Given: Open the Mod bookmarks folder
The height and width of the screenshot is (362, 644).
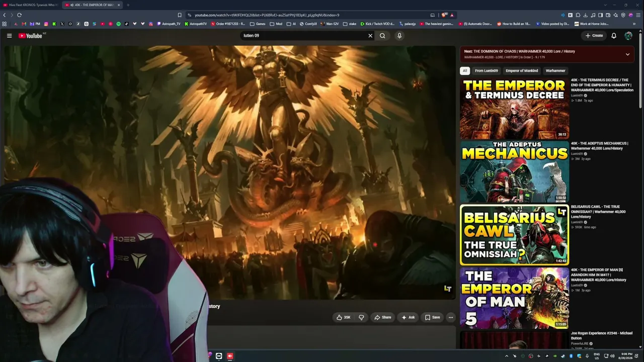Looking at the screenshot, I should click(x=276, y=24).
